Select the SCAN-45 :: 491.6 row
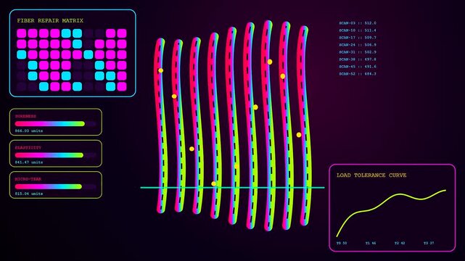The image size is (465, 261). click(x=358, y=67)
